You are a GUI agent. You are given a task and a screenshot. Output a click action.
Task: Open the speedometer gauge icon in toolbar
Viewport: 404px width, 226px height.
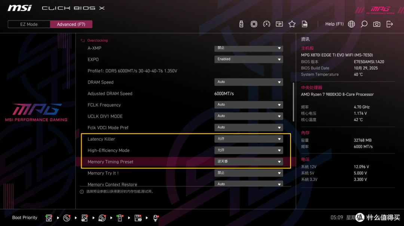pos(267,24)
